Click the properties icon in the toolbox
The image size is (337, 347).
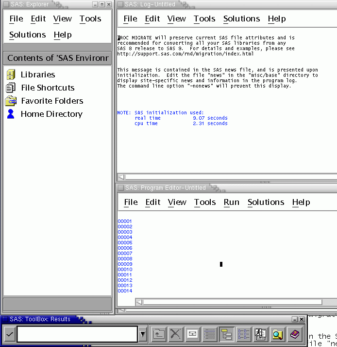click(192, 334)
